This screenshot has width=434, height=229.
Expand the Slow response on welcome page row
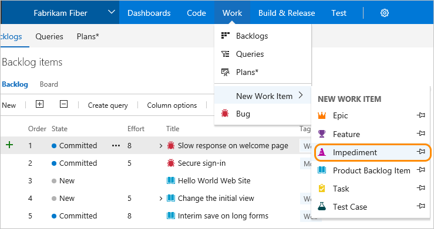[x=161, y=146]
